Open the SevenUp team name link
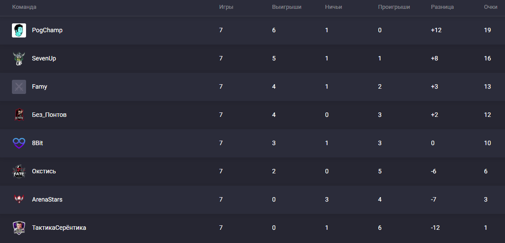Screen dimensions: 505x243 pos(44,59)
